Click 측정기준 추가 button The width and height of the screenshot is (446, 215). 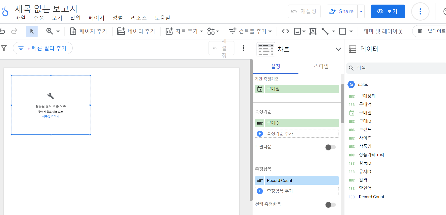click(x=297, y=134)
